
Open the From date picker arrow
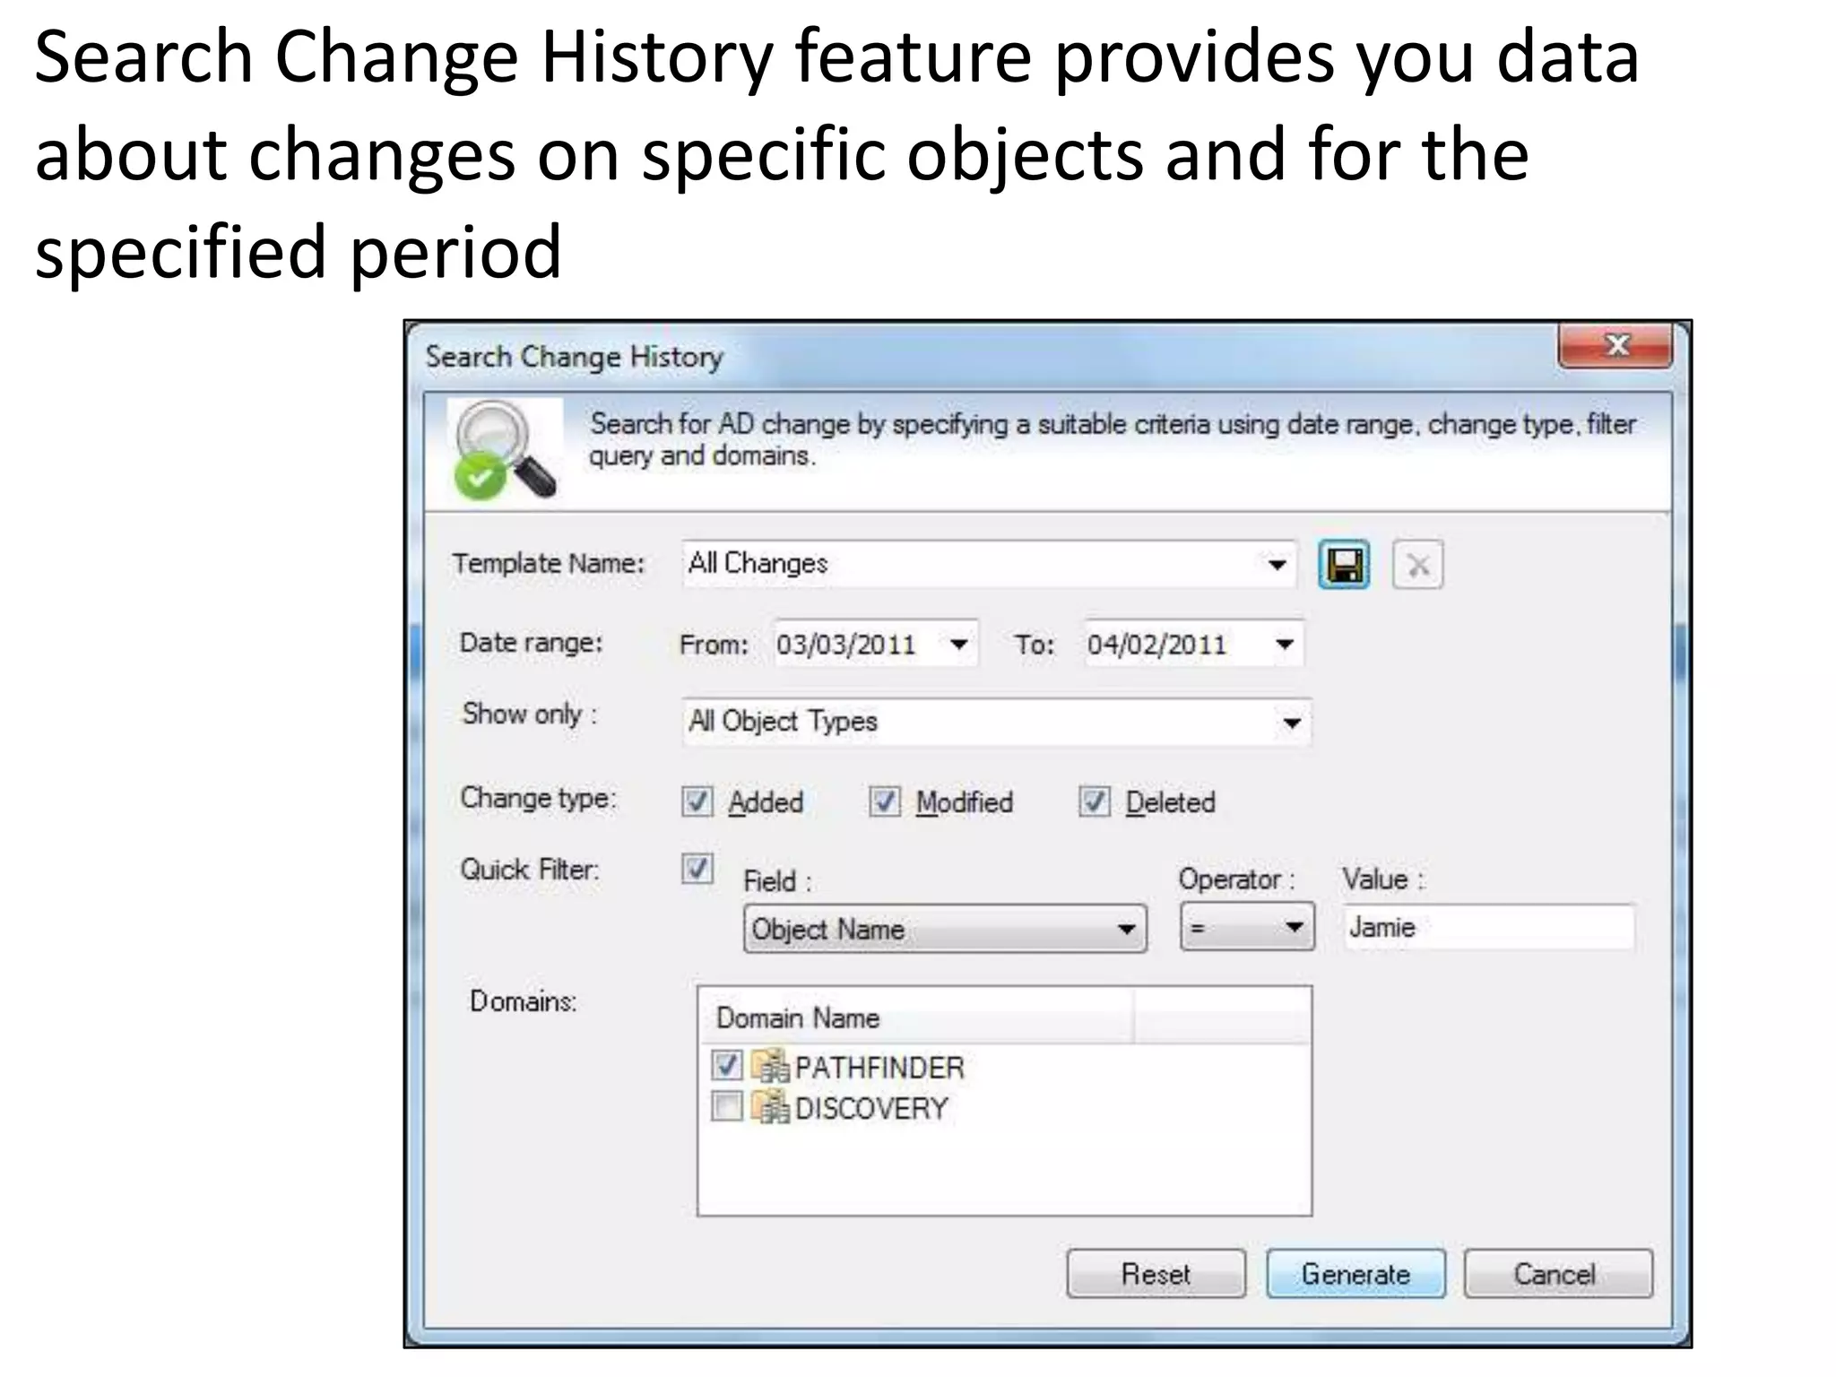[x=958, y=644]
